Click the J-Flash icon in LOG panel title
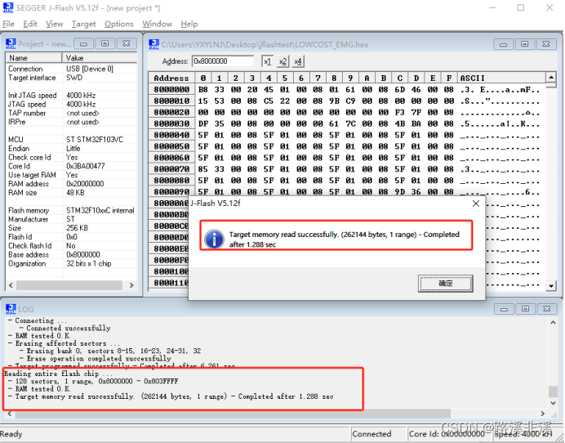Viewport: 565px width, 443px height. click(x=11, y=309)
